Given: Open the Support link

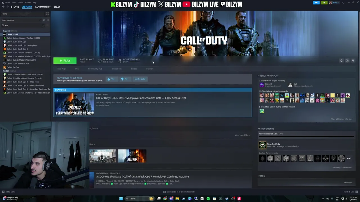Looking at the screenshot, I should [x=150, y=69].
